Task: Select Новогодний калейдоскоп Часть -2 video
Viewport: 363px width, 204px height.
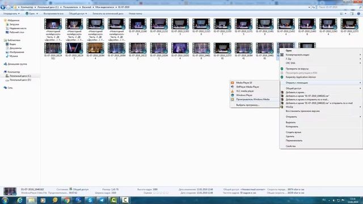Action: coord(74,29)
